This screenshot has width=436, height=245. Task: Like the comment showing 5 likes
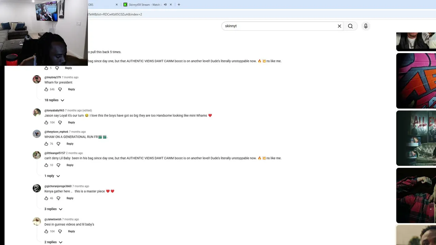pos(46,68)
